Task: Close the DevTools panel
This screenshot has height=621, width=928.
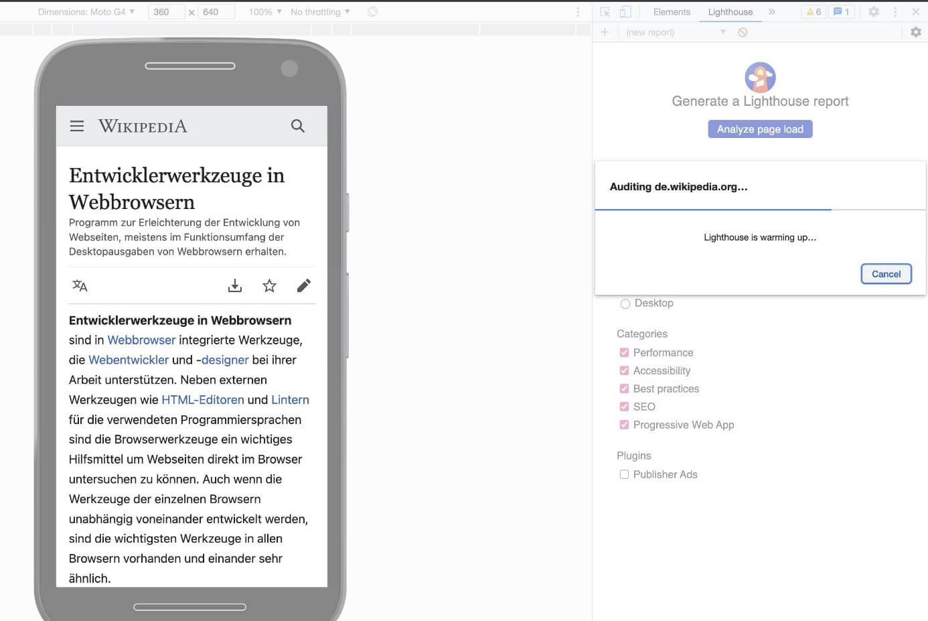Action: click(x=916, y=12)
